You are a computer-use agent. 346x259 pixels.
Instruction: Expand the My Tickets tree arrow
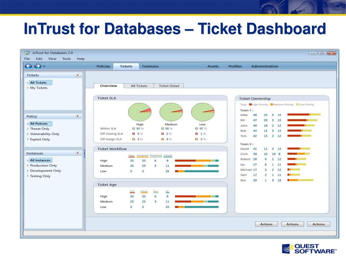(x=28, y=88)
